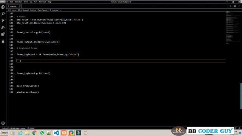Screen dimensions: 242x136
Task: Open the dark Filmora-style taskbar icon
Action: pyautogui.click(x=78, y=133)
